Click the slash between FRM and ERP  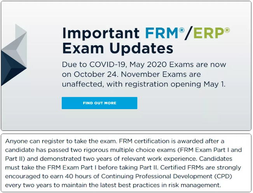click(188, 33)
